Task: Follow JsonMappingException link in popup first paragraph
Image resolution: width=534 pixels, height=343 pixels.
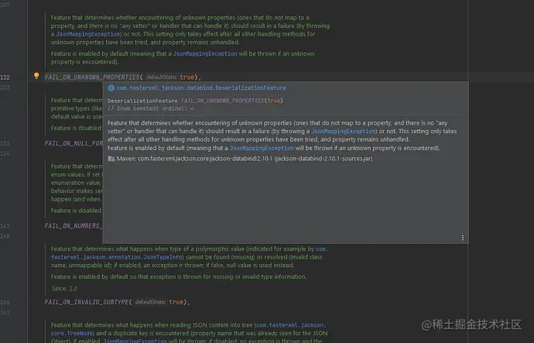Action: coord(343,131)
